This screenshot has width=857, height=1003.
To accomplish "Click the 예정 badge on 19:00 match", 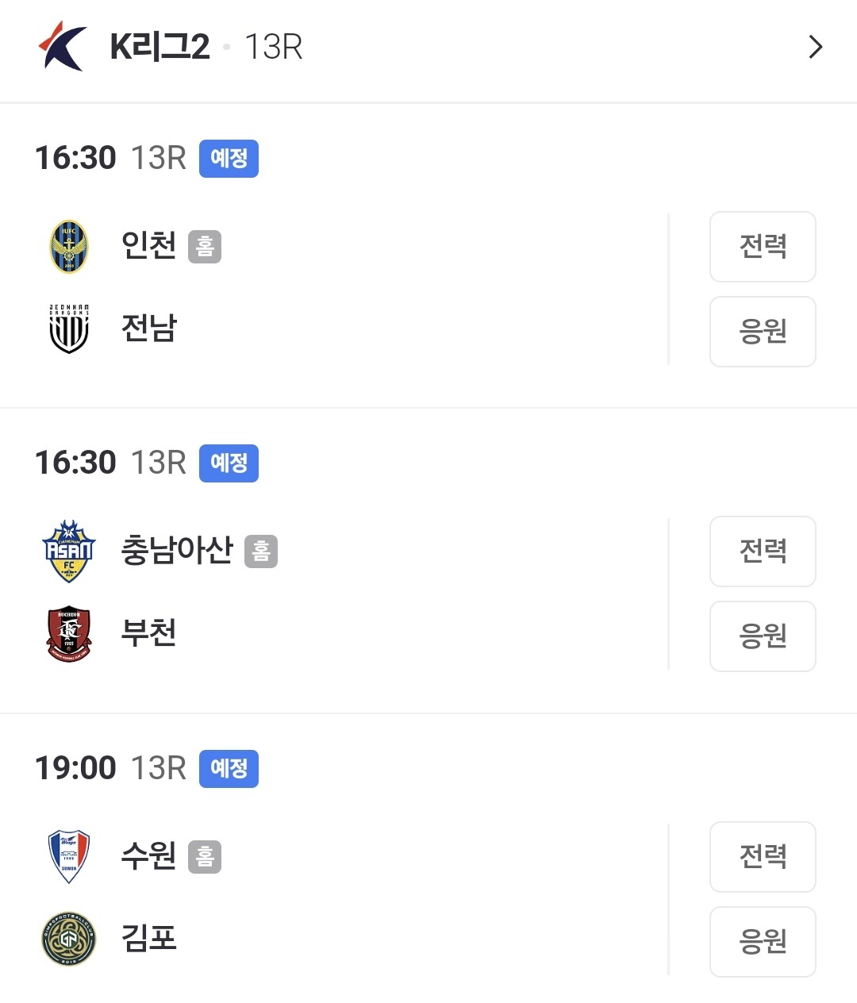I will pyautogui.click(x=229, y=768).
